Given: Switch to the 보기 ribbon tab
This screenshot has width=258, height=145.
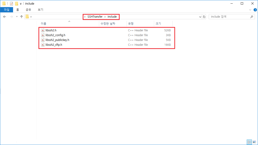Looking at the screenshot, I should 40,10.
